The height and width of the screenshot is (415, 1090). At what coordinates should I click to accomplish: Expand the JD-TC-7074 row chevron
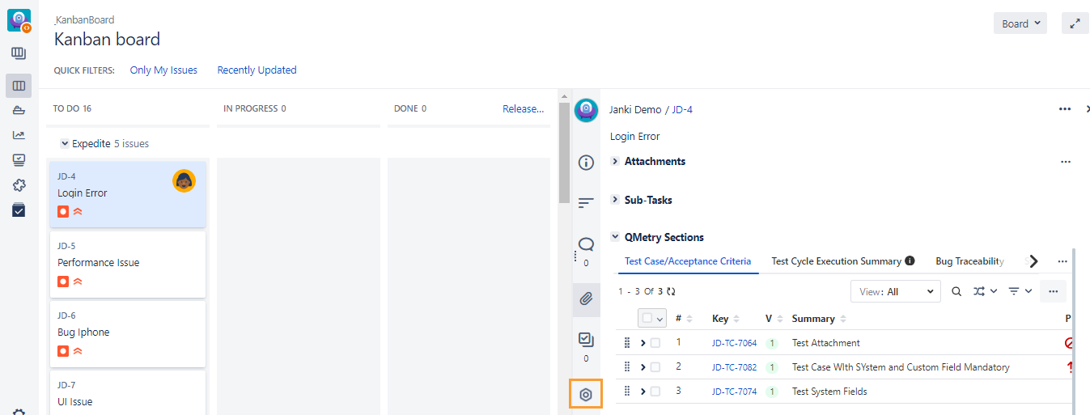coord(643,392)
